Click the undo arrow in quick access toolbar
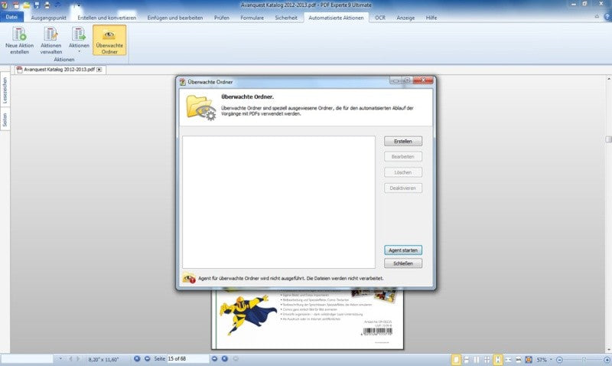This screenshot has height=366, width=612. point(58,5)
